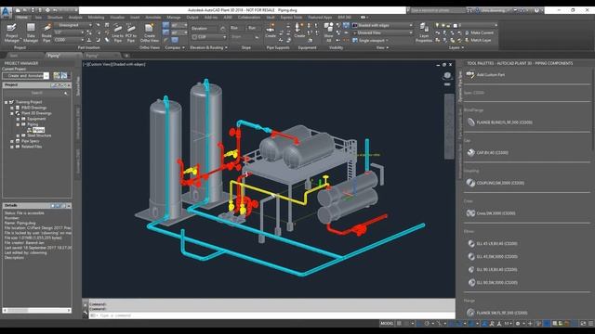Select the FLANGE SW palette item at bottom

tap(497, 313)
